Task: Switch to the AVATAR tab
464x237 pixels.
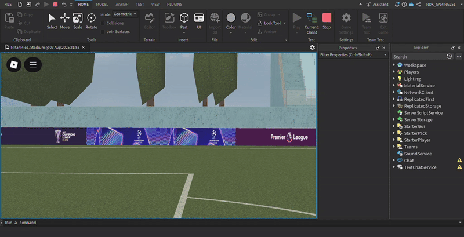Action: tap(122, 5)
